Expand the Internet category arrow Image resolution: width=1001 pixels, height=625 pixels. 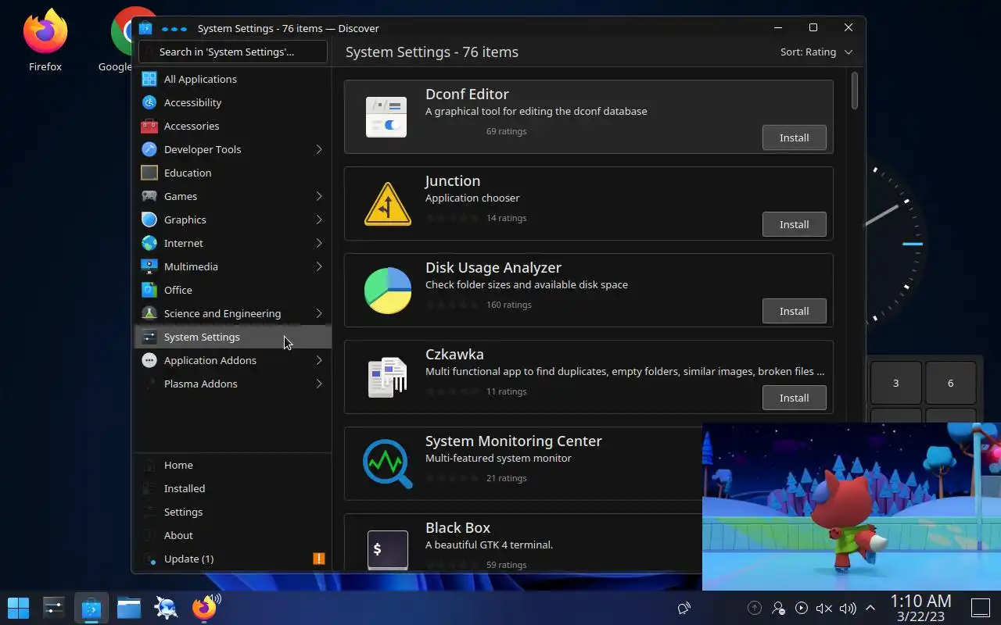click(319, 243)
